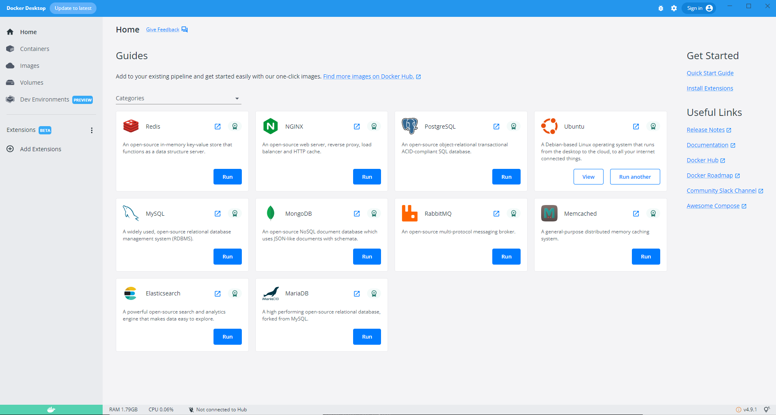Run the Elasticsearch image
Image resolution: width=776 pixels, height=415 pixels.
pyautogui.click(x=227, y=337)
